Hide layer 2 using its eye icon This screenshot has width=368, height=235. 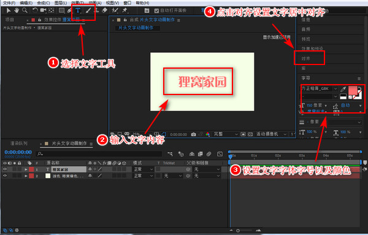pos(5,175)
